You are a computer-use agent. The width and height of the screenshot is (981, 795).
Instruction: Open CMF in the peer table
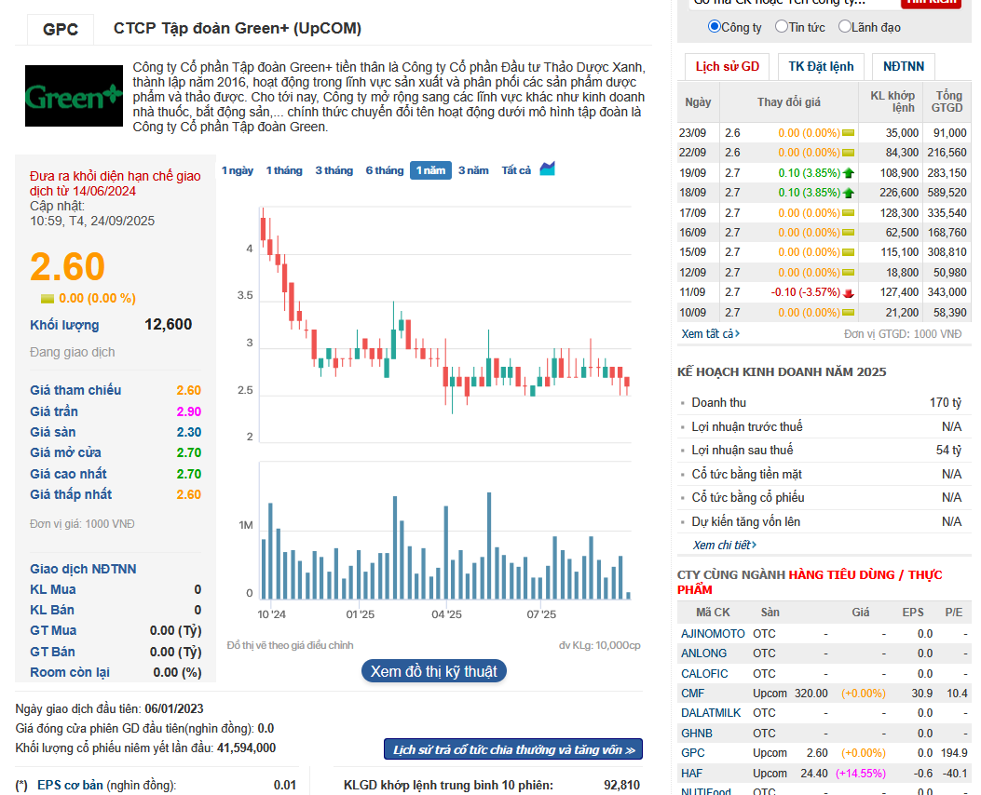692,694
